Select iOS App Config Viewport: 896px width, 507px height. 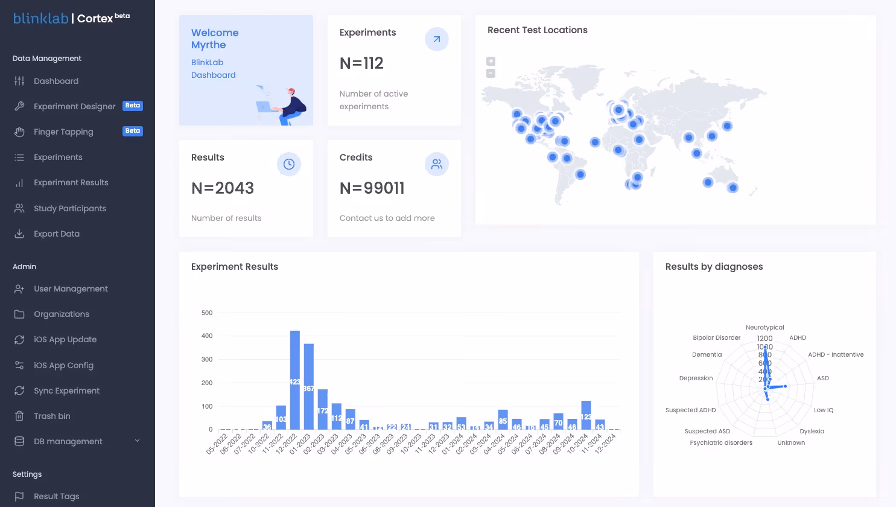(63, 365)
